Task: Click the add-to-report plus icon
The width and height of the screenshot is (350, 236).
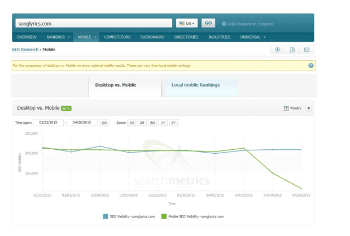Action: (x=278, y=50)
